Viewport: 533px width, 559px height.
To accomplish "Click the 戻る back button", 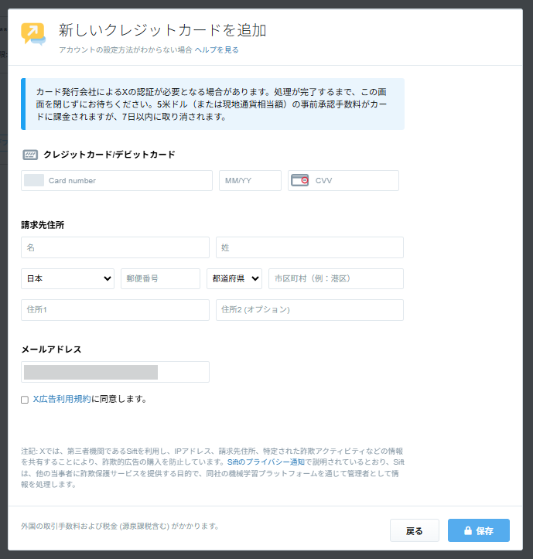I will click(414, 530).
